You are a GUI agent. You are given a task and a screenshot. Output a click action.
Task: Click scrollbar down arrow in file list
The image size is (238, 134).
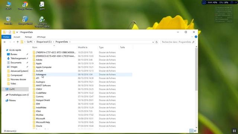[x=196, y=127]
